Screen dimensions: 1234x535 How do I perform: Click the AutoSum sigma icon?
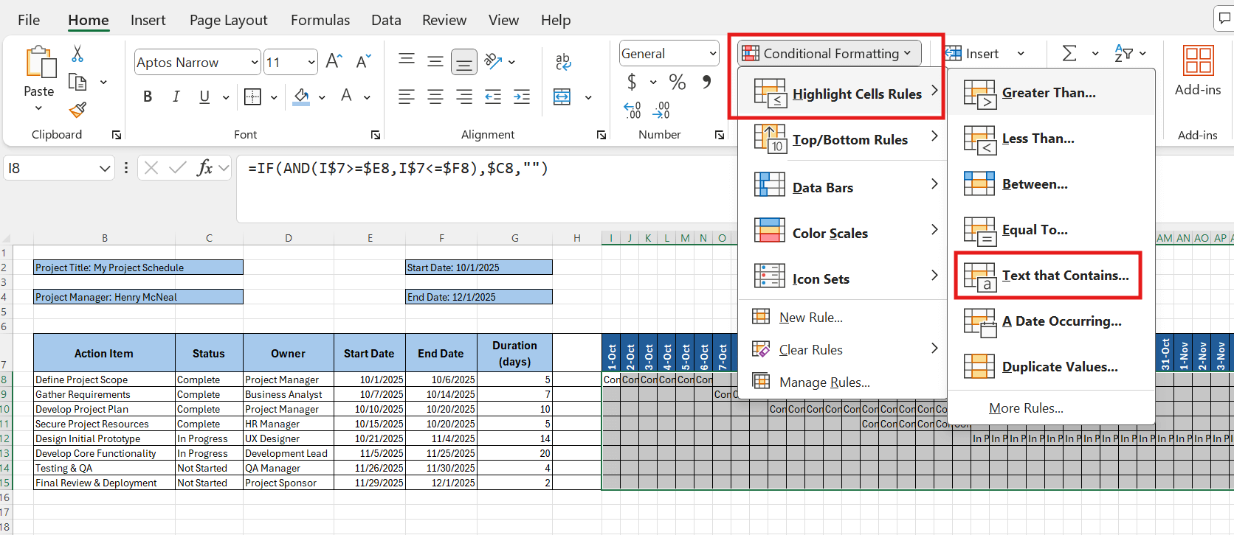pos(1069,53)
